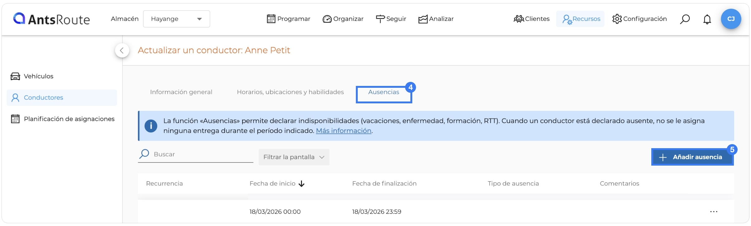The width and height of the screenshot is (751, 226).
Task: Open the Filtrar la pantalla dropdown
Action: [x=294, y=157]
